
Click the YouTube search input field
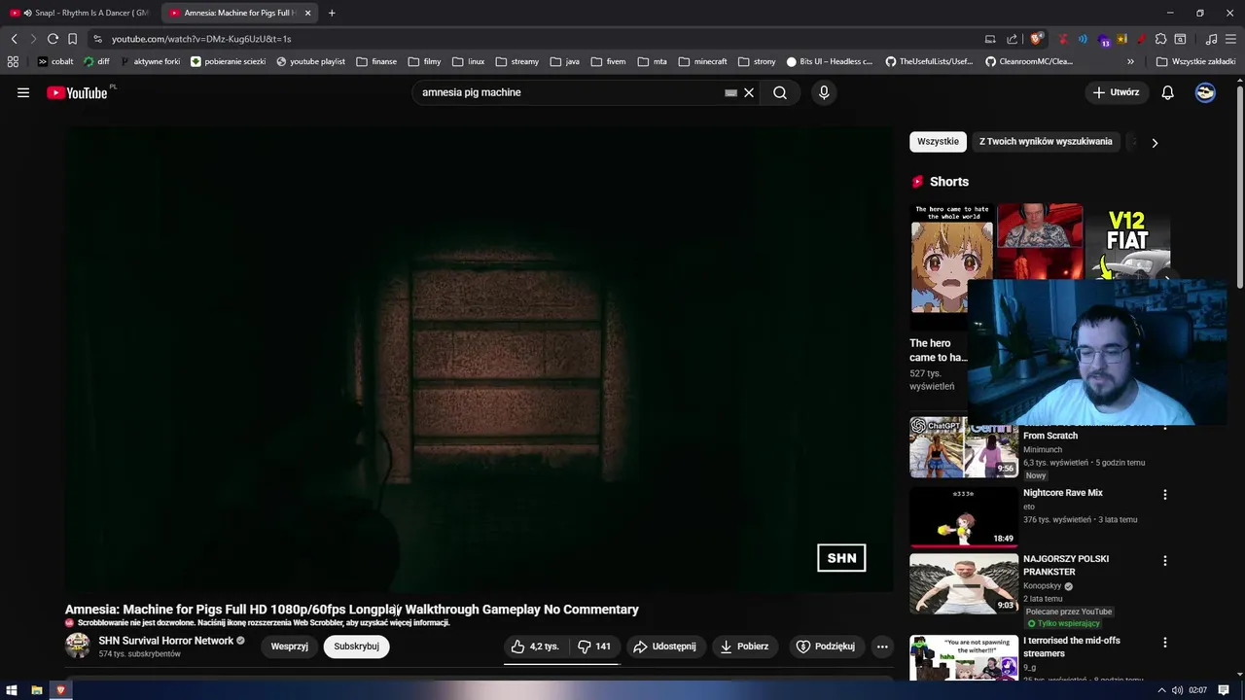coord(569,92)
